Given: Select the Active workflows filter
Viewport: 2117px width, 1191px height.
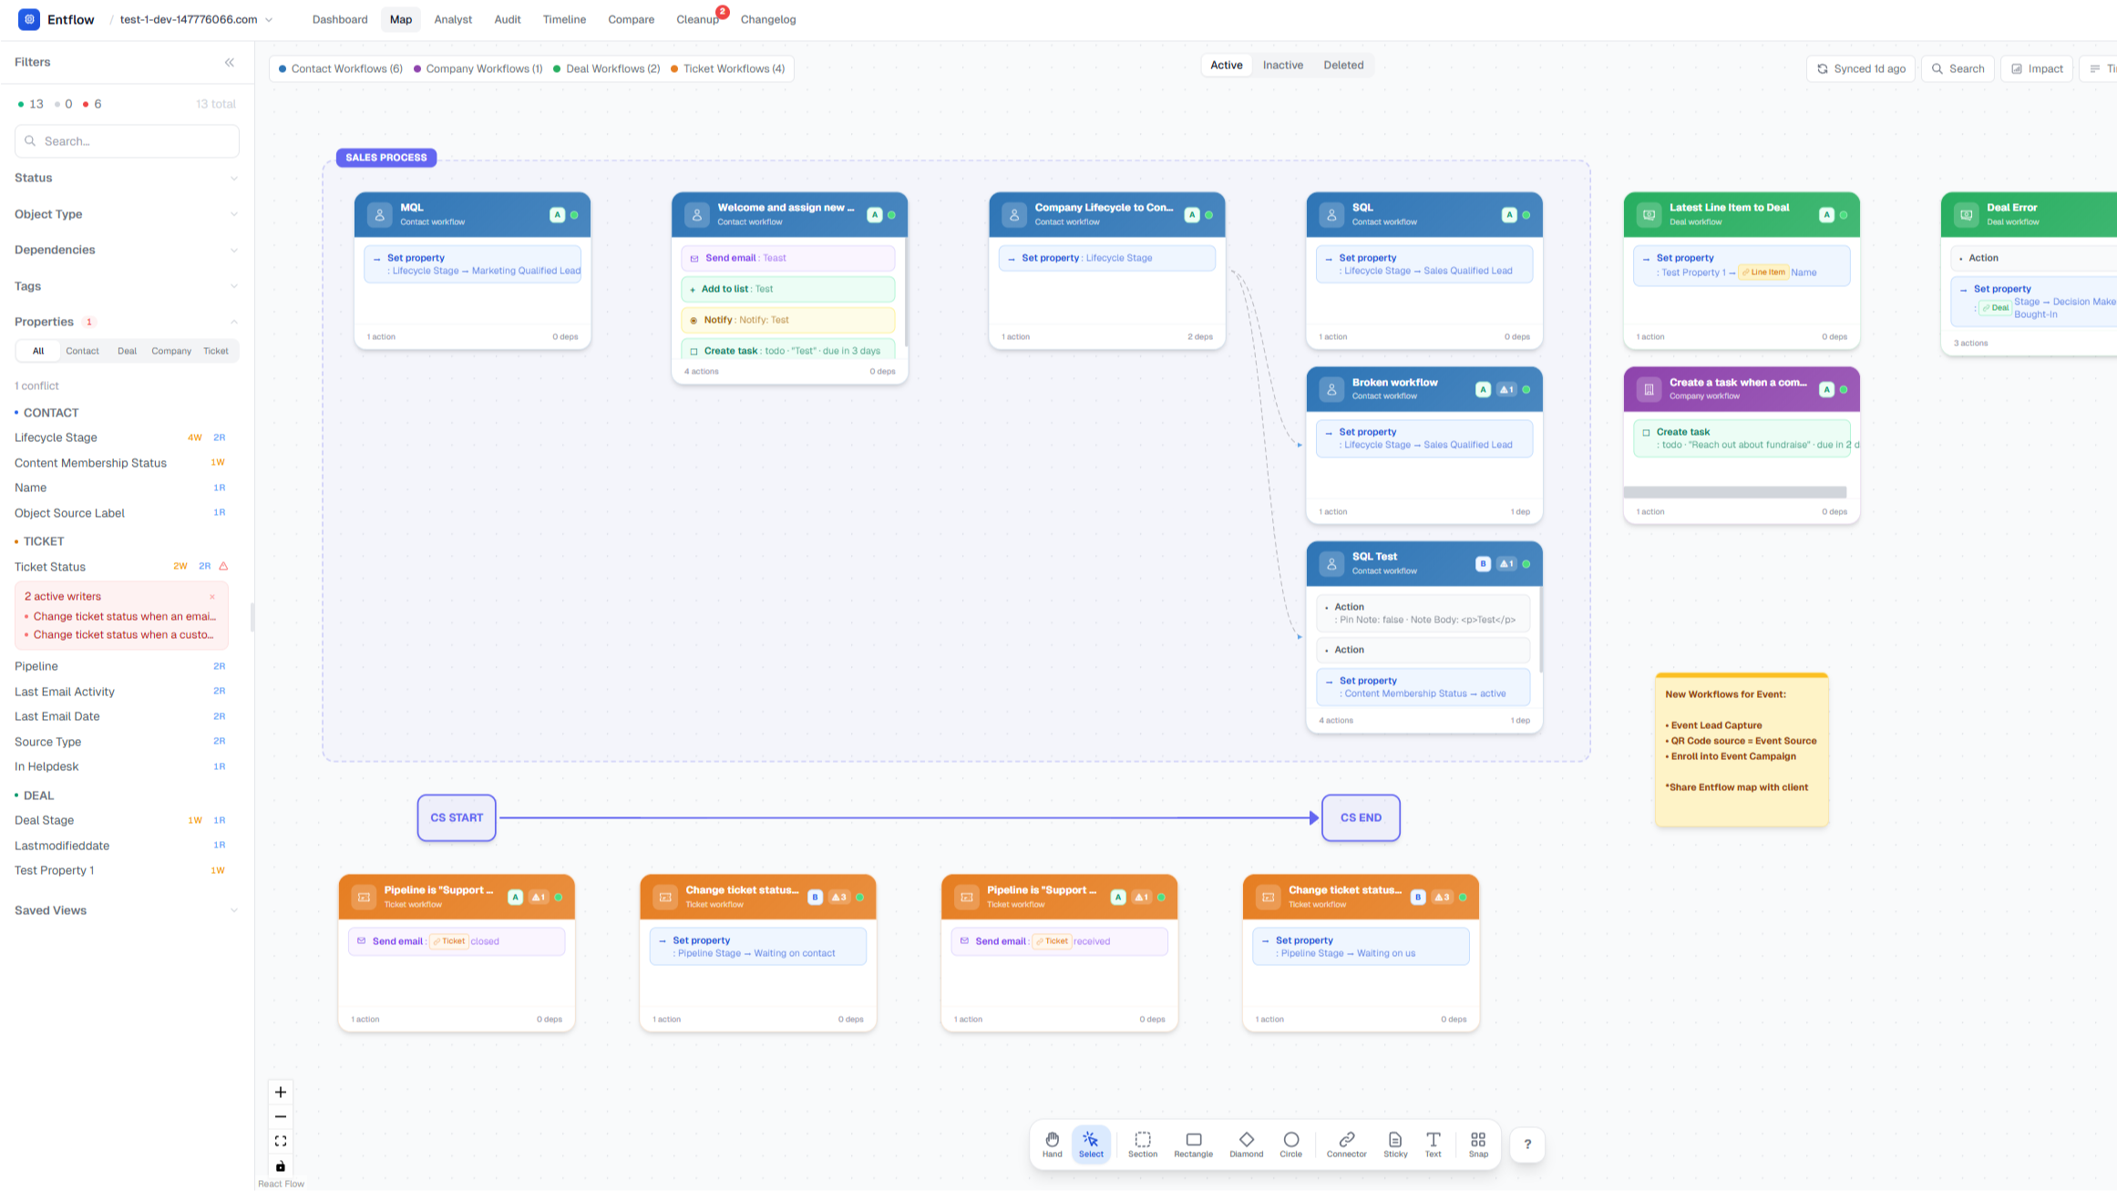Looking at the screenshot, I should 1226,65.
